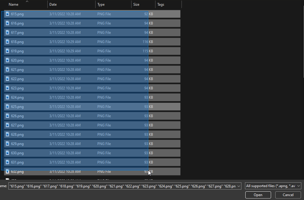This screenshot has height=200, width=304.
Task: Click the 627.png file icon
Action: pos(7,125)
